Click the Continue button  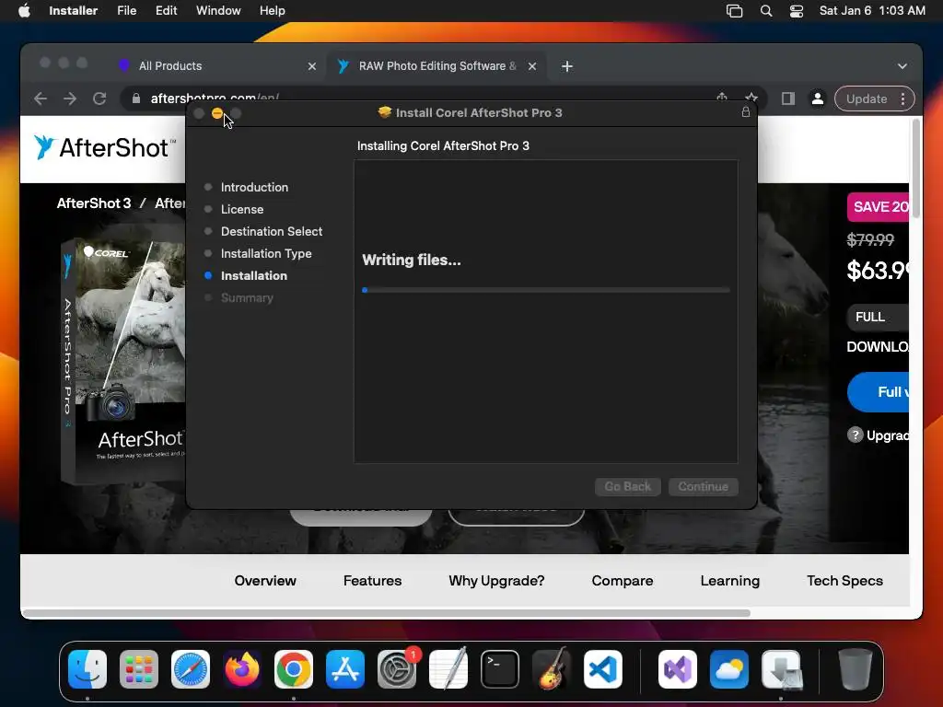(703, 486)
